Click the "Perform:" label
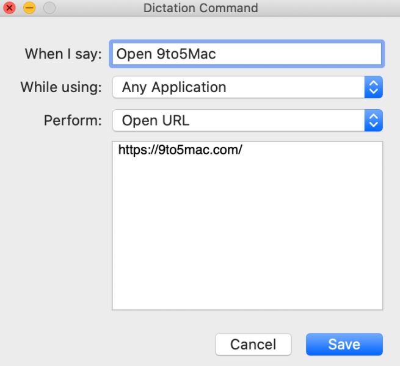 tap(73, 120)
